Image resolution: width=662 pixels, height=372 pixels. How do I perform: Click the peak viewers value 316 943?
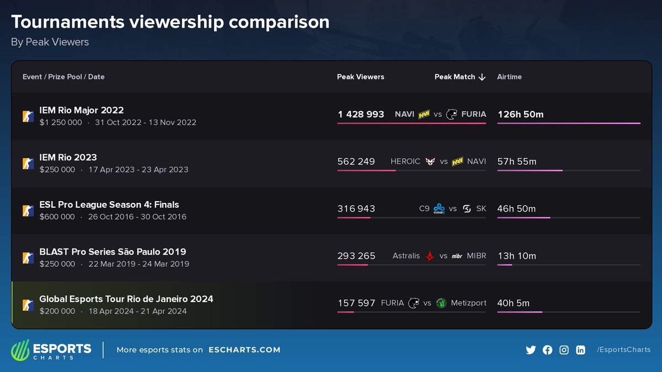(x=356, y=209)
